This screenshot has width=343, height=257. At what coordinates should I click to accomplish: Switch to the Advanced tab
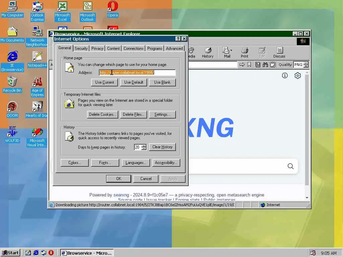(174, 49)
